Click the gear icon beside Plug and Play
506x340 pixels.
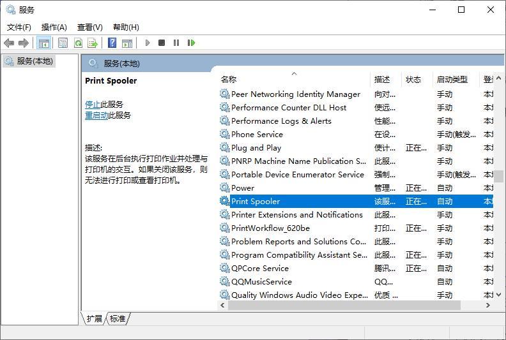pyautogui.click(x=225, y=147)
